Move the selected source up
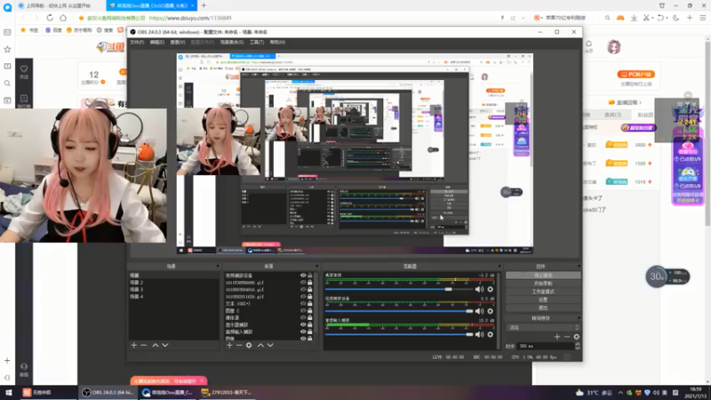 (260, 345)
